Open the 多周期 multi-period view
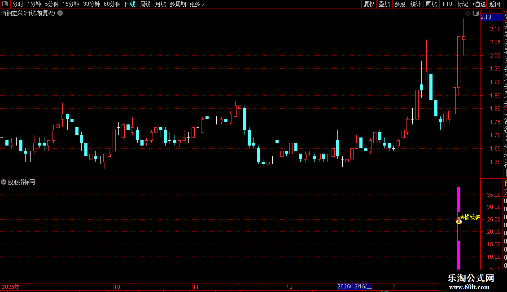Screen dimensions: 507x292 [x=178, y=4]
